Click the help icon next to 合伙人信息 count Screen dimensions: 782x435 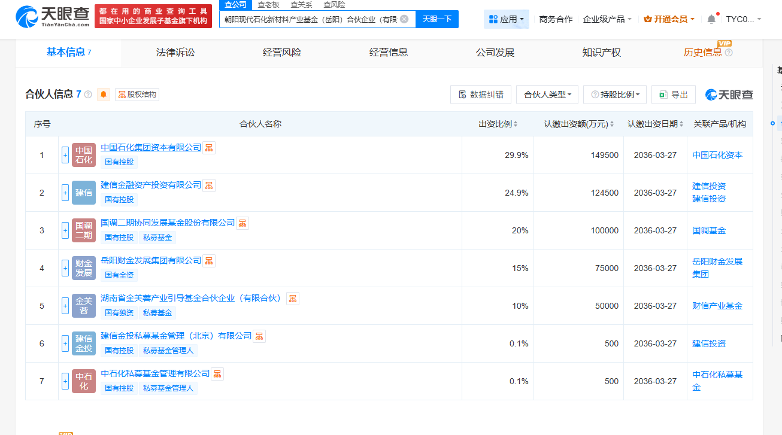click(88, 95)
